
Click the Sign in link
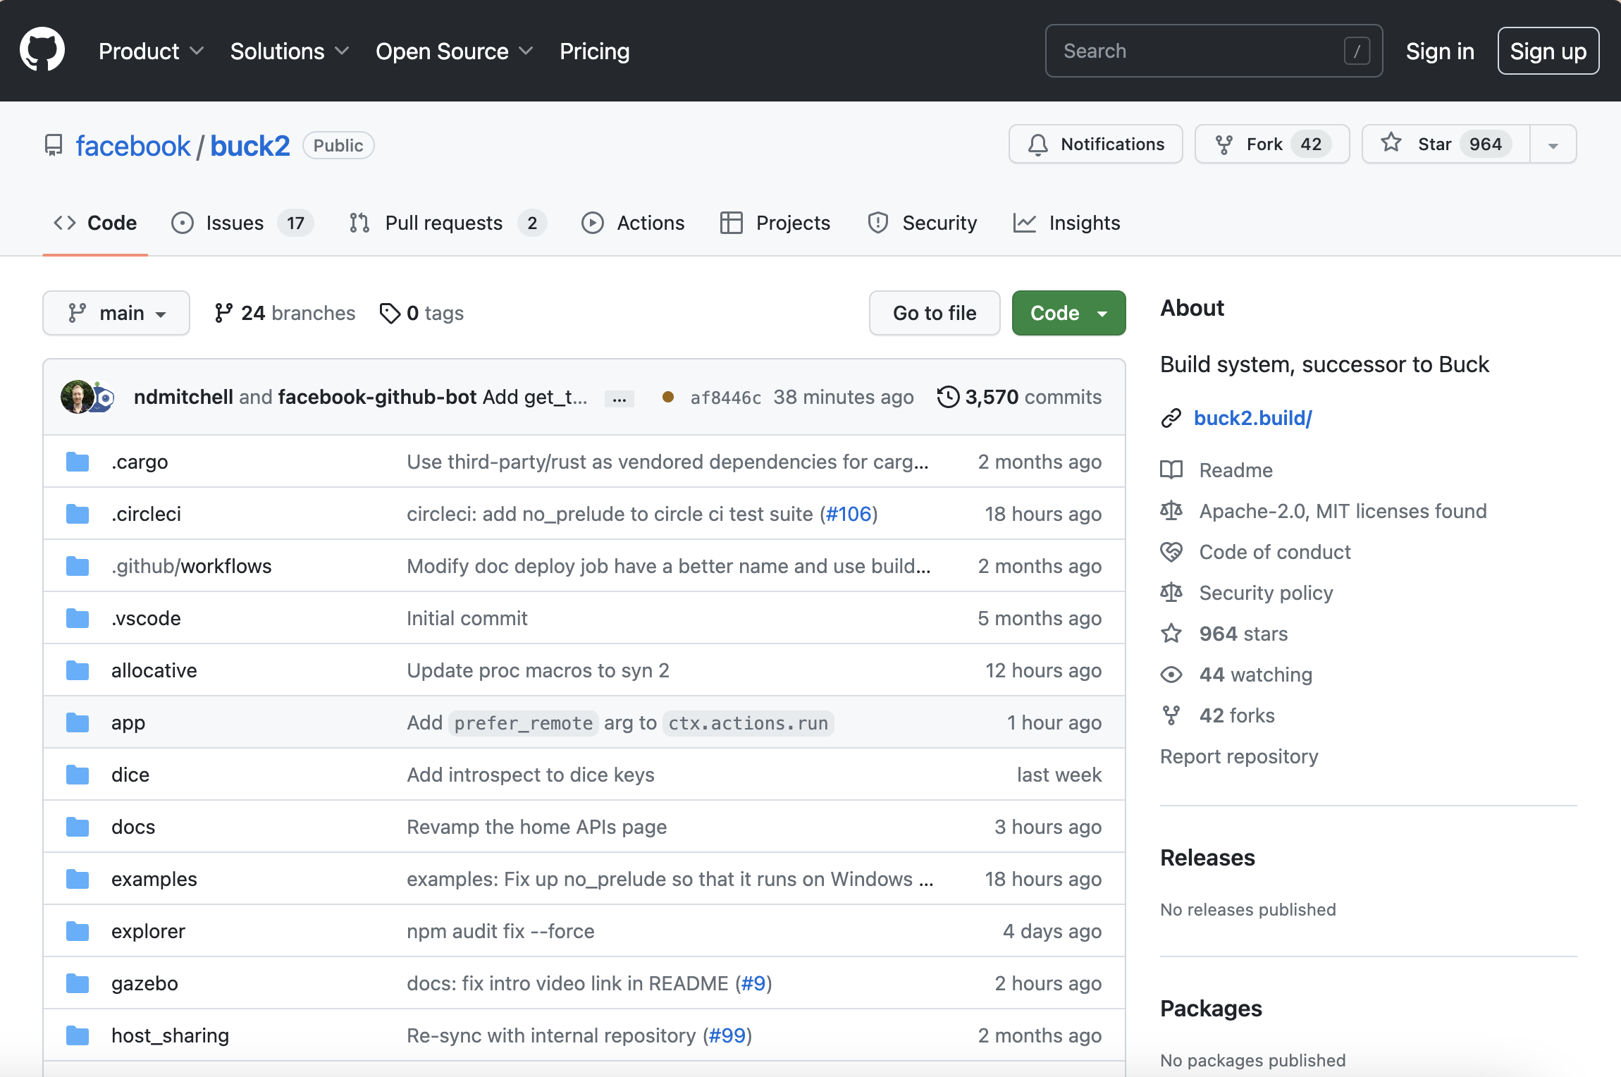tap(1440, 51)
